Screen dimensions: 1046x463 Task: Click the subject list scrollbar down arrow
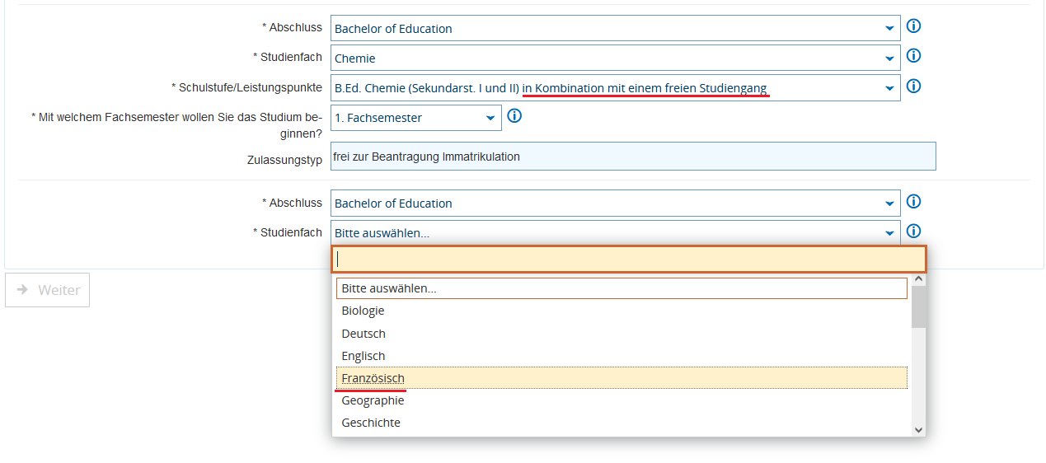[918, 429]
